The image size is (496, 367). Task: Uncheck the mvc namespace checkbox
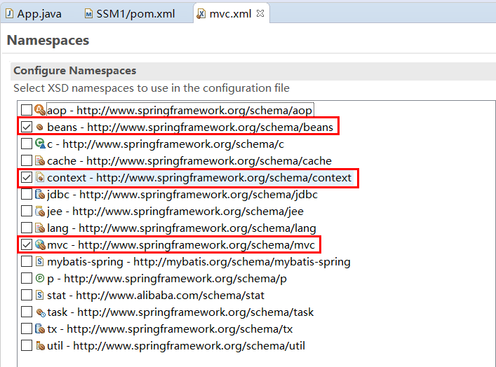(x=27, y=244)
